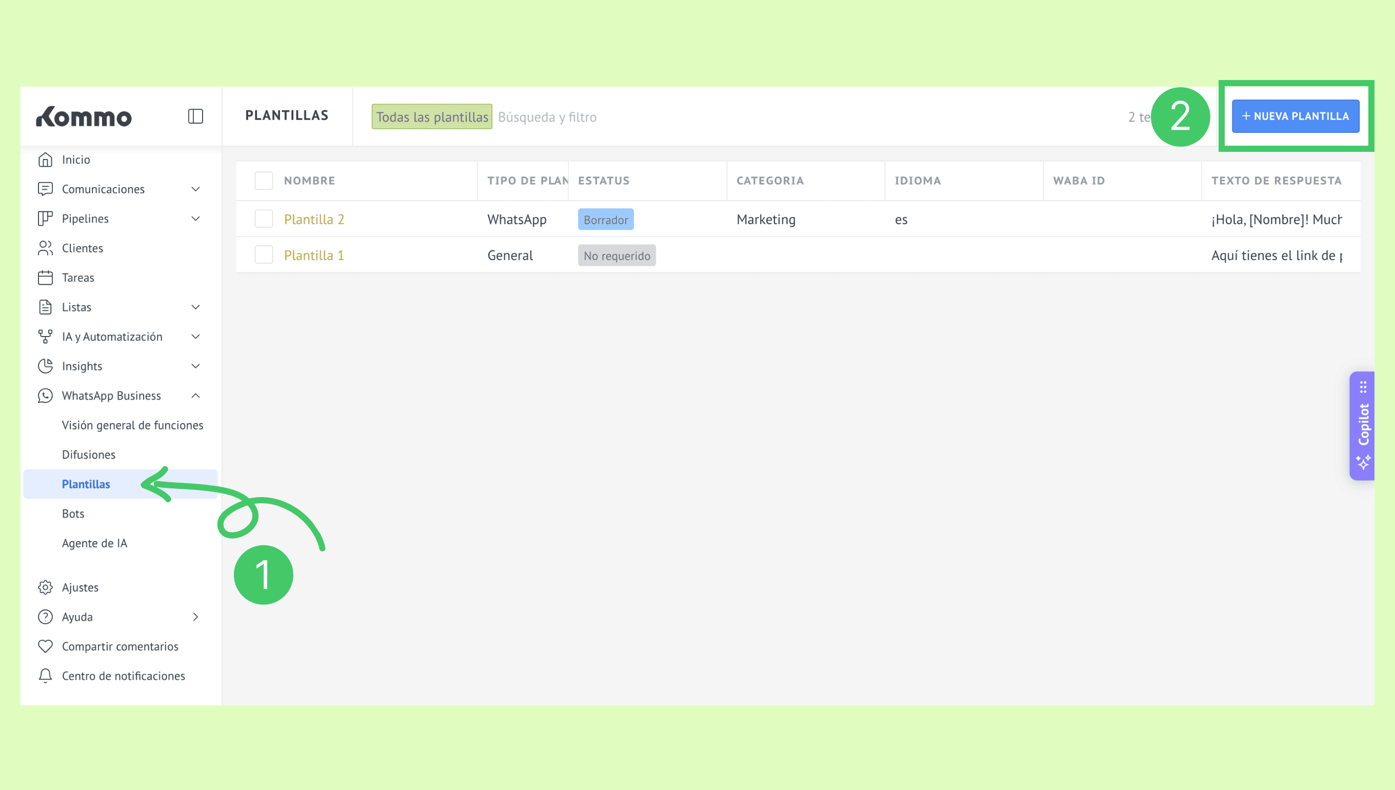Collapse the sidebar with panel icon
Image resolution: width=1395 pixels, height=790 pixels.
pos(195,116)
